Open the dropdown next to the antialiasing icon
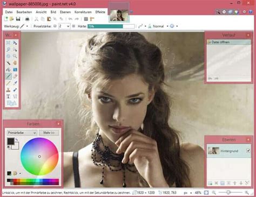 pyautogui.click(x=145, y=26)
